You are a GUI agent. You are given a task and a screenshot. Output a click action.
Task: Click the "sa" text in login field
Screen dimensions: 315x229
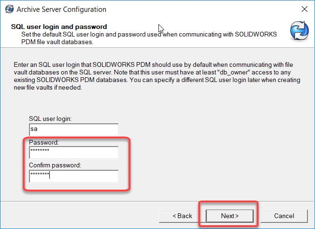click(x=34, y=129)
